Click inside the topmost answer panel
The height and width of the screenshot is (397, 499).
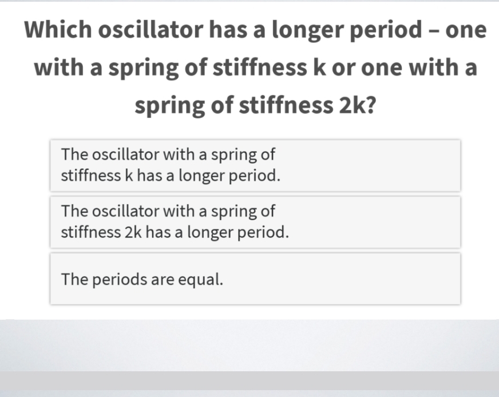point(255,165)
